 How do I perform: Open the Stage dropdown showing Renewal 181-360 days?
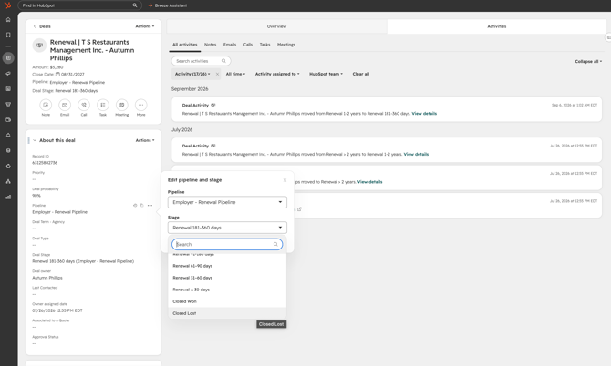(x=227, y=228)
